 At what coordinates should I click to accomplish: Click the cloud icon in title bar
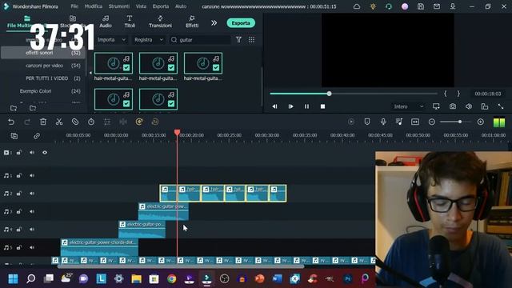(357, 6)
